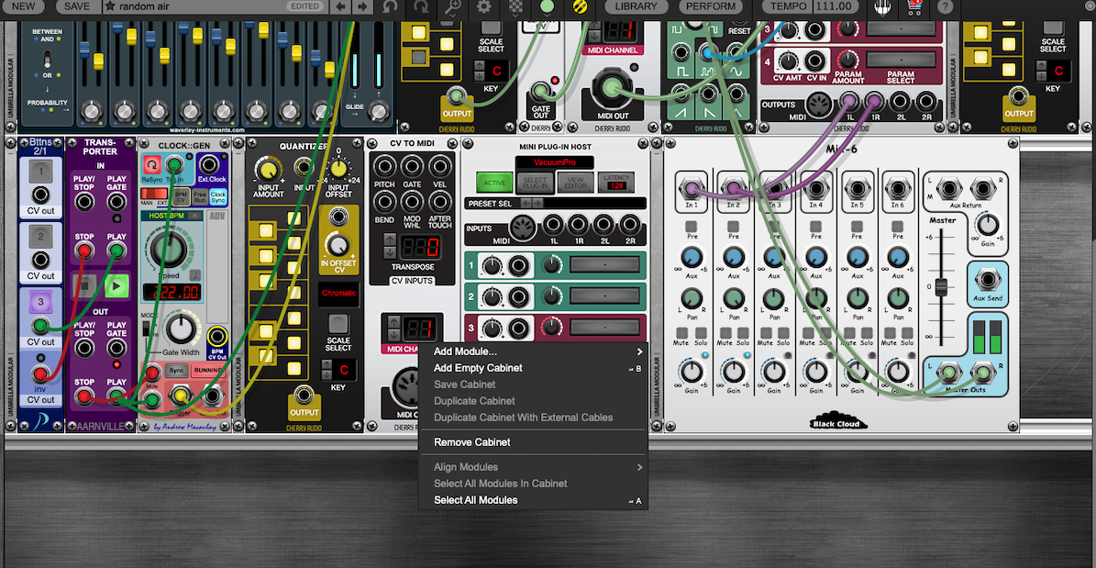
Task: Toggle Sync button on Clock::Gen
Action: tap(176, 370)
